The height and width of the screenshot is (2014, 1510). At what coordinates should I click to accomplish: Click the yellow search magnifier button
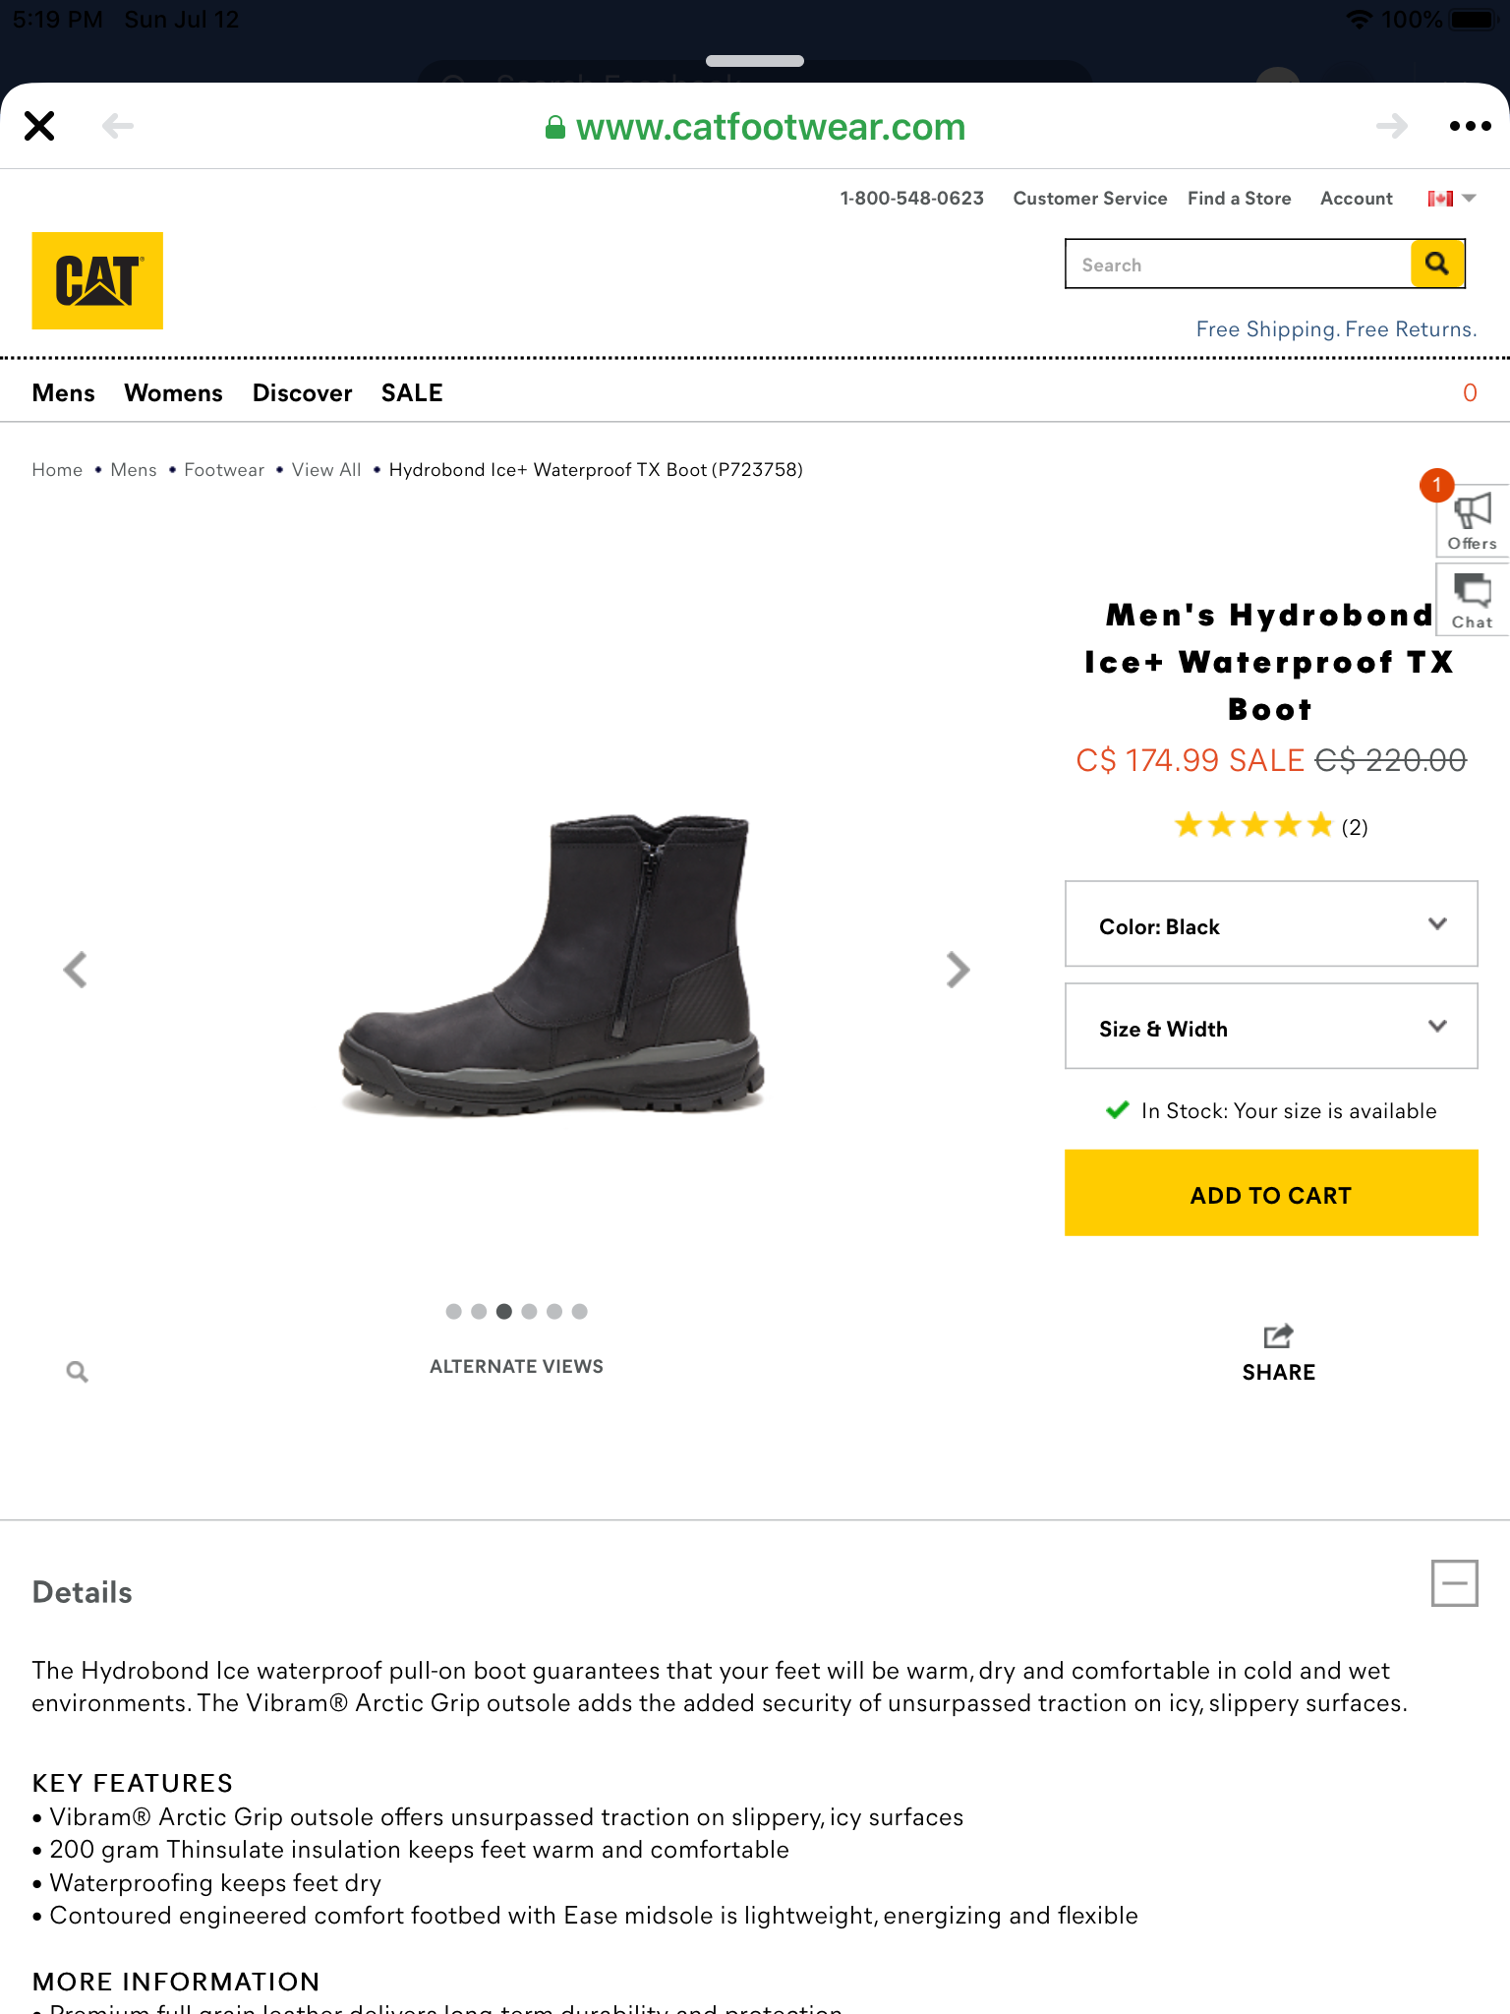click(1437, 264)
